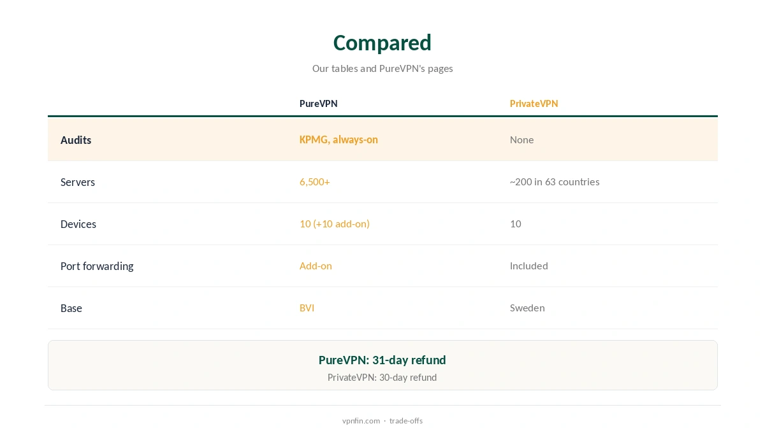Select the Base row label
The height and width of the screenshot is (433, 765).
[x=71, y=308]
